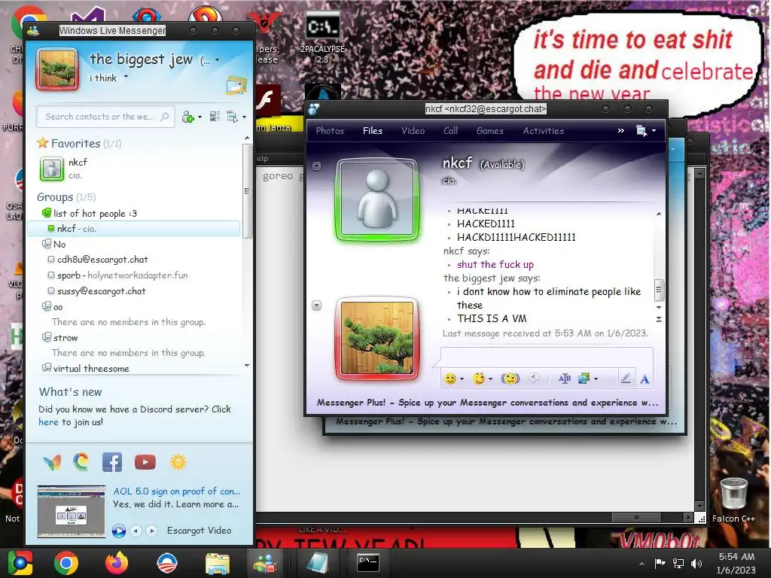Open the Recycle Bin on the desktop

pyautogui.click(x=733, y=500)
